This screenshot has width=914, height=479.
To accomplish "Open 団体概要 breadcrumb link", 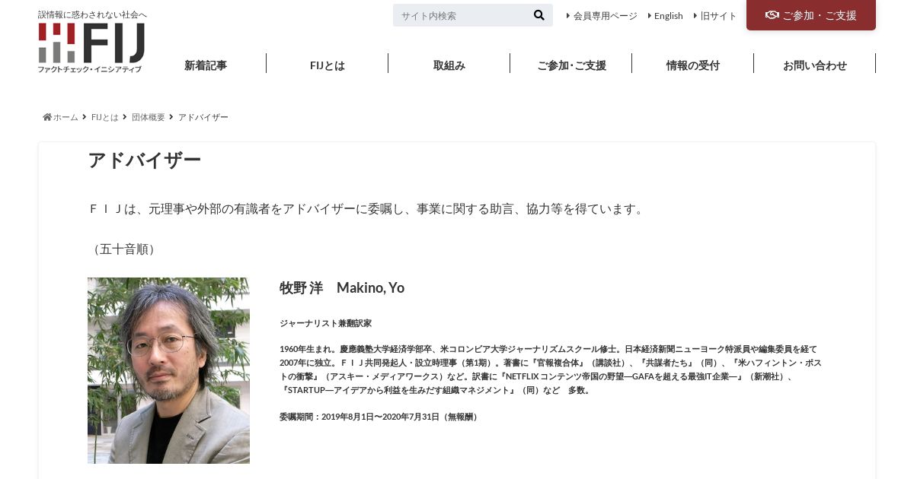I will [148, 117].
